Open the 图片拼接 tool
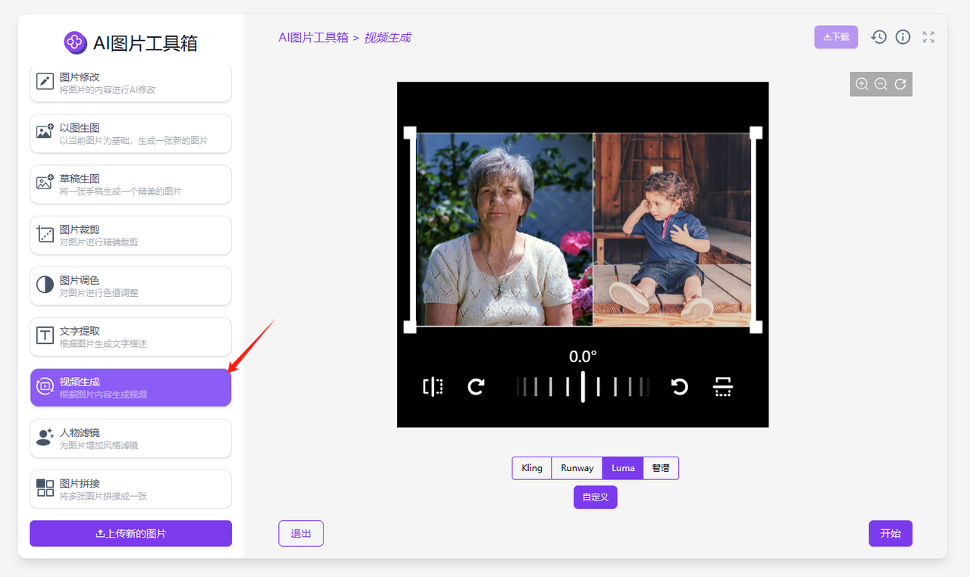970x577 pixels. (130, 488)
